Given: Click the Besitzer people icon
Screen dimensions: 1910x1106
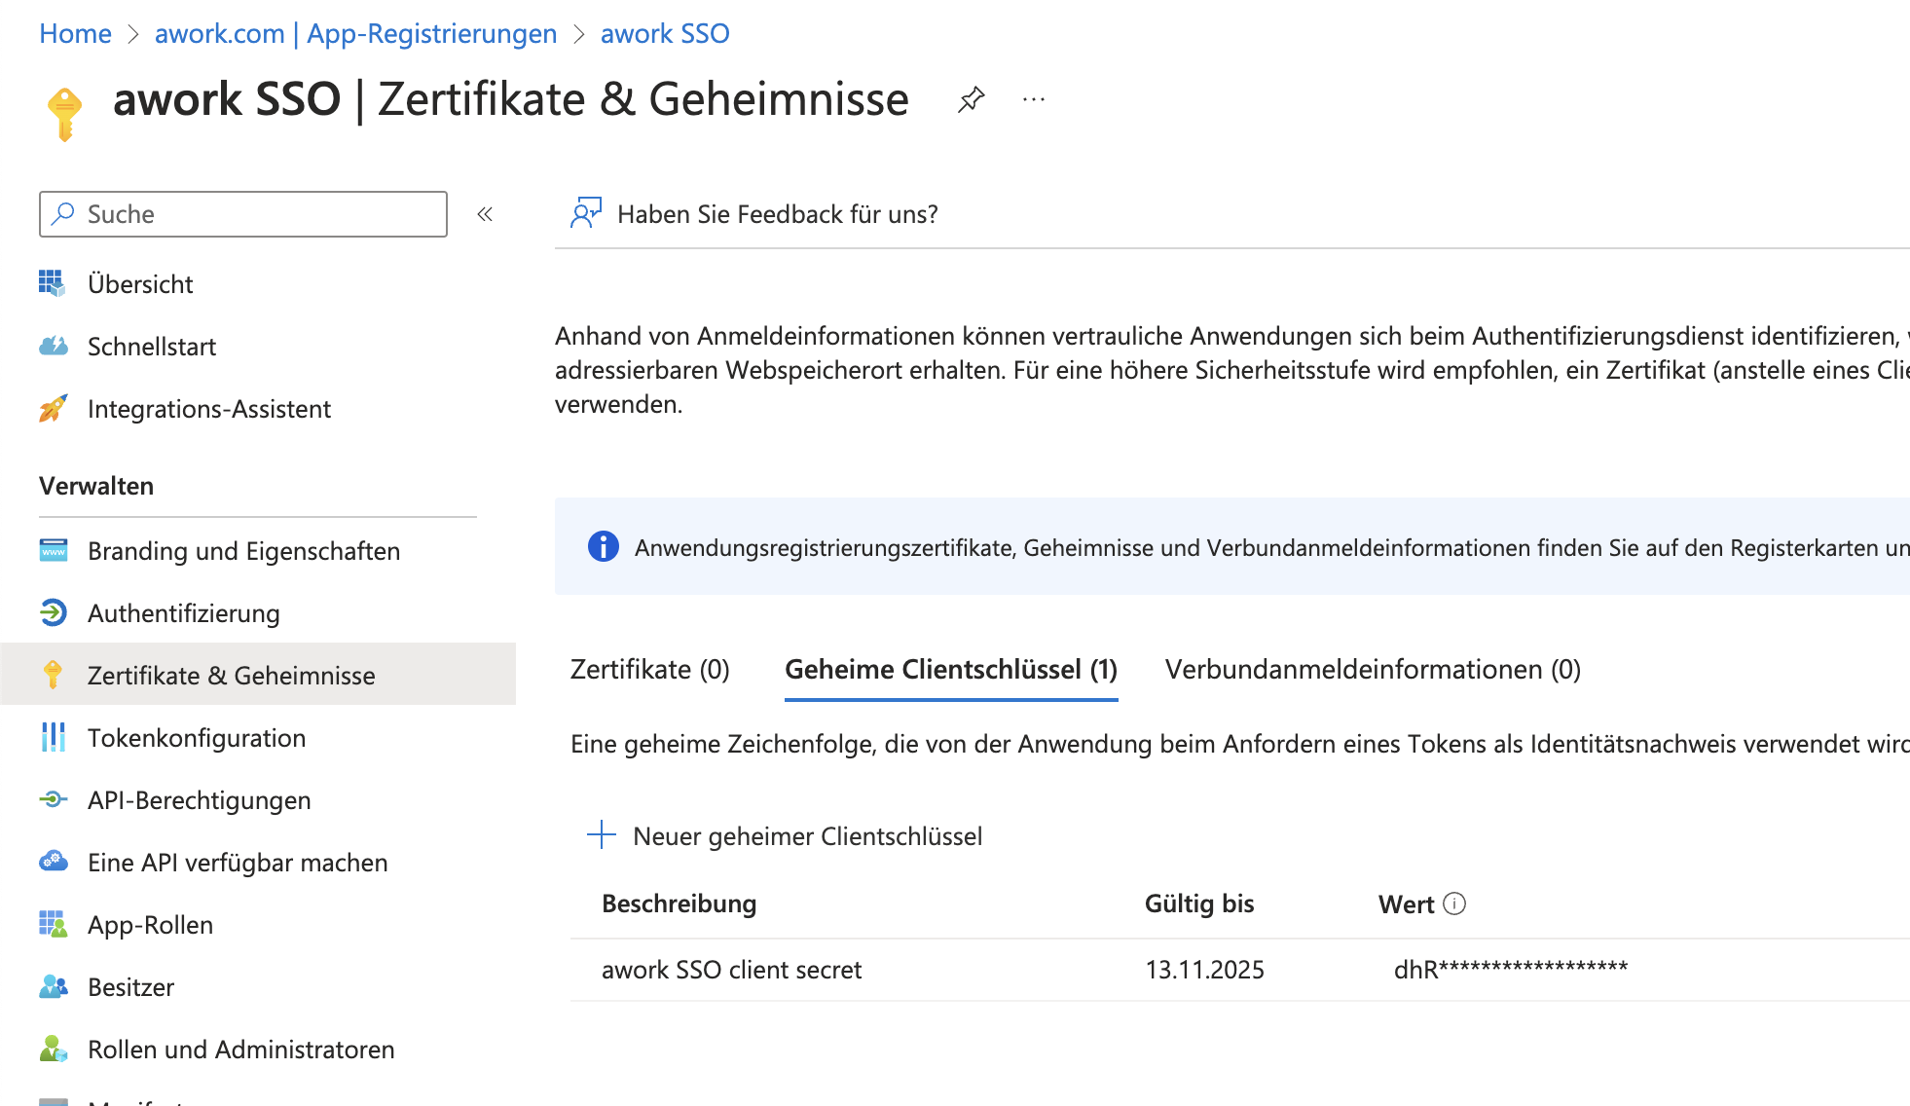Looking at the screenshot, I should click(x=53, y=986).
